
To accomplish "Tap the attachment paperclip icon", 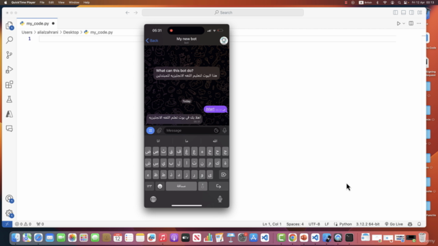I will point(159,131).
